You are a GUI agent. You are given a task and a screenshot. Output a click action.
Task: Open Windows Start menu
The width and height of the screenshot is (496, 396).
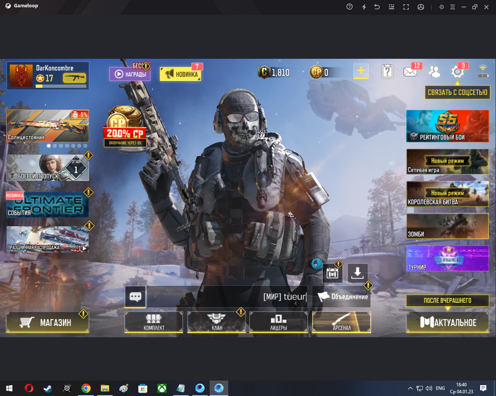coord(9,388)
